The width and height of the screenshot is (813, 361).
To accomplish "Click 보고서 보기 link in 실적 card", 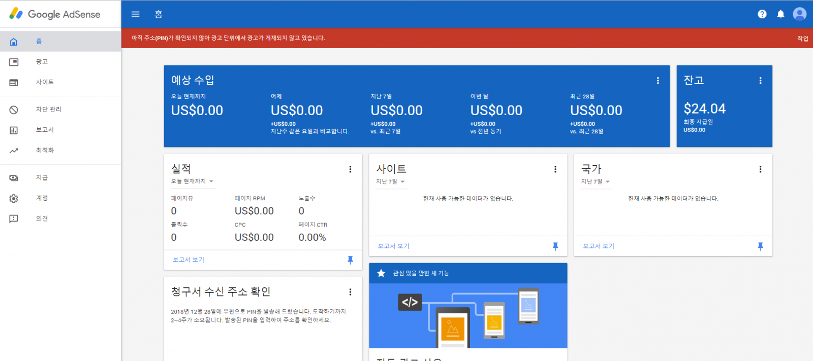I will (x=189, y=260).
